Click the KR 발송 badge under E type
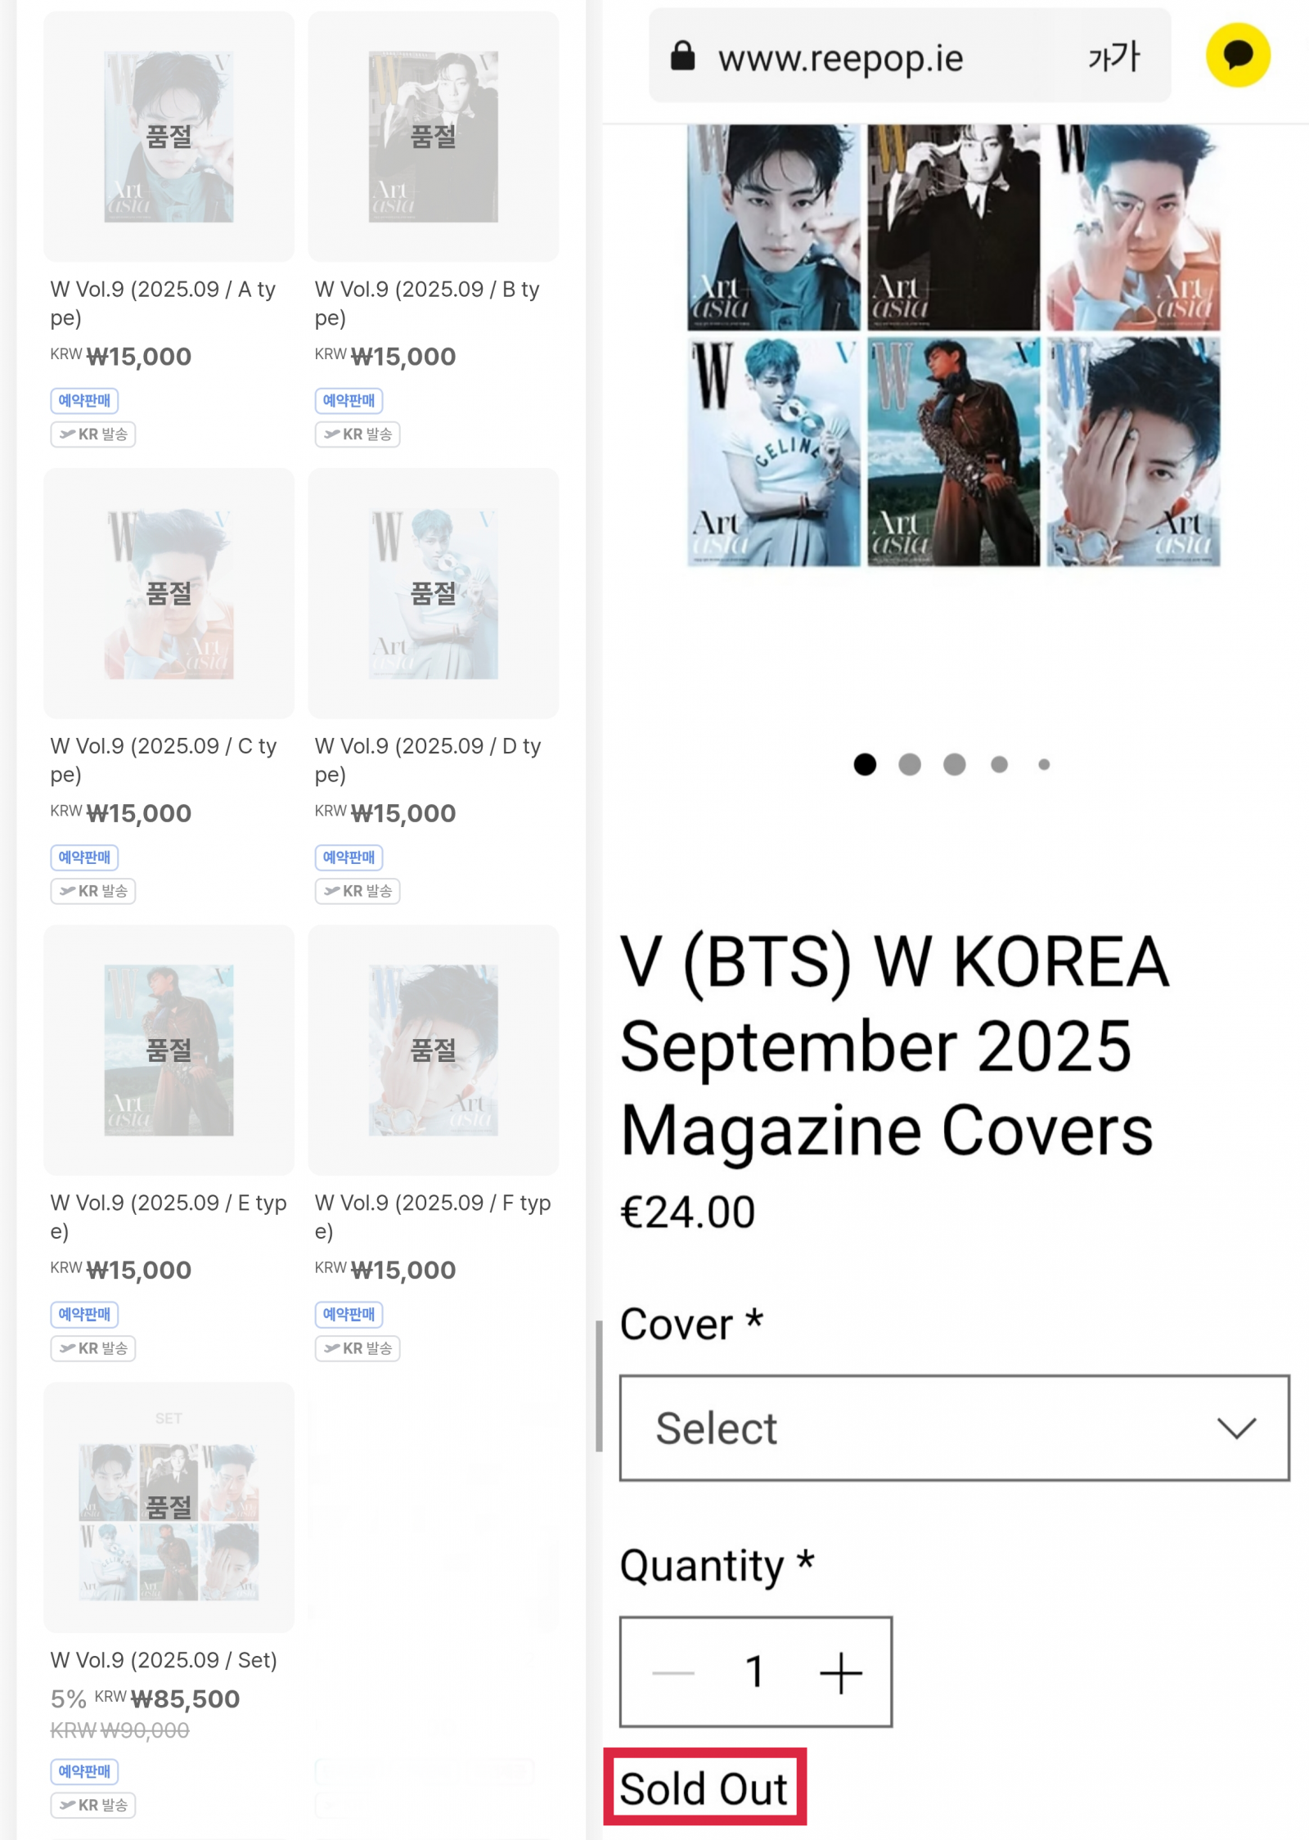 tap(93, 1348)
